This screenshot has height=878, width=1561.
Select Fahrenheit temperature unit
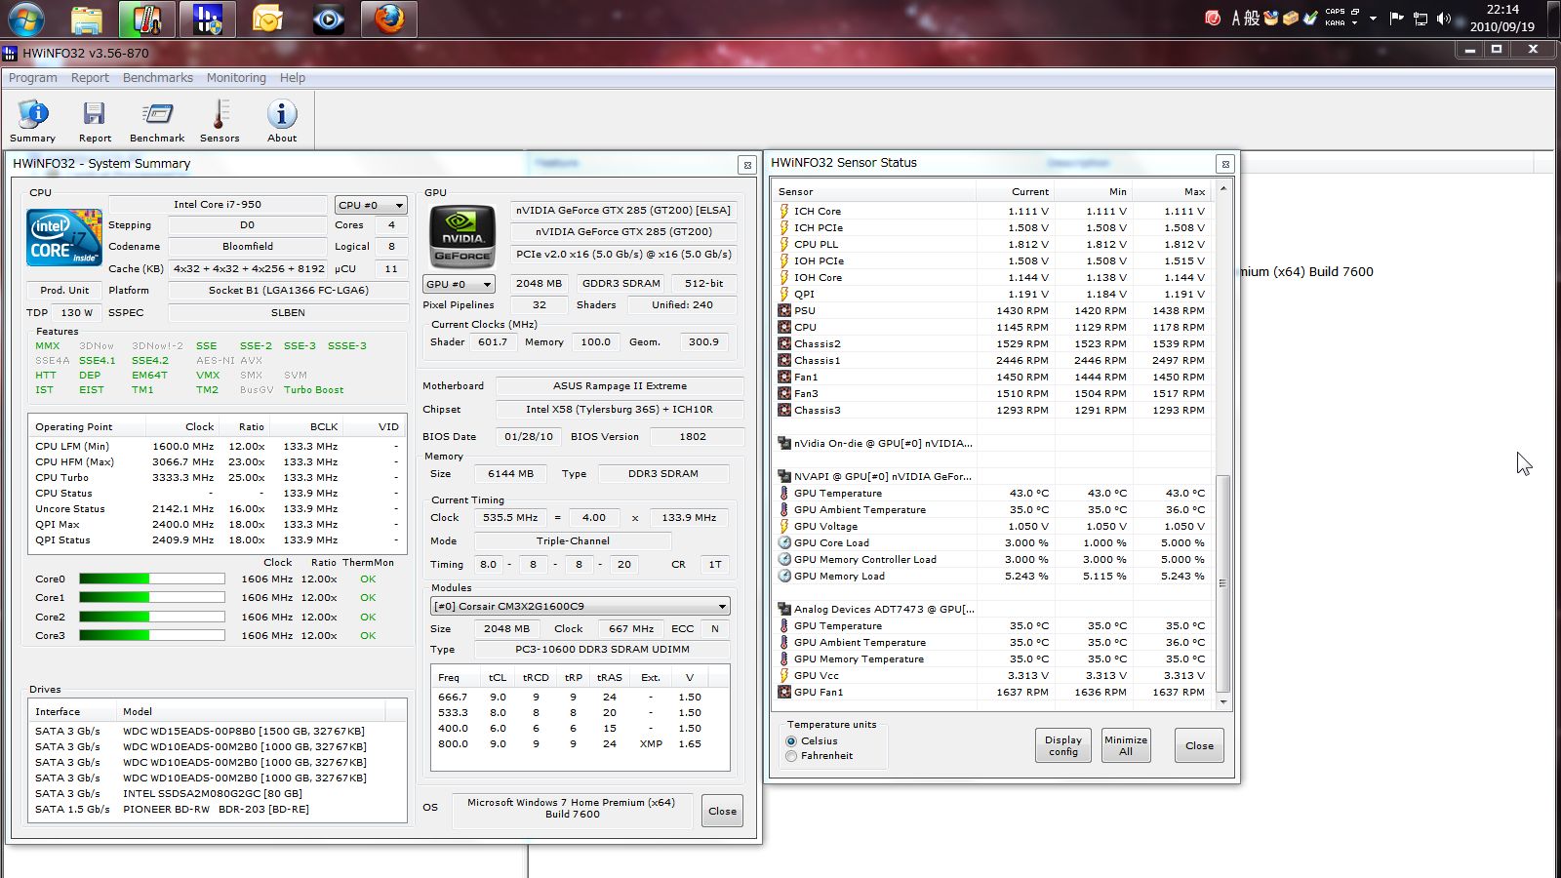(791, 756)
